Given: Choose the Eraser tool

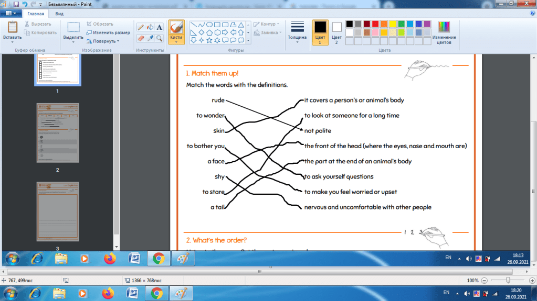Looking at the screenshot, I should (141, 38).
